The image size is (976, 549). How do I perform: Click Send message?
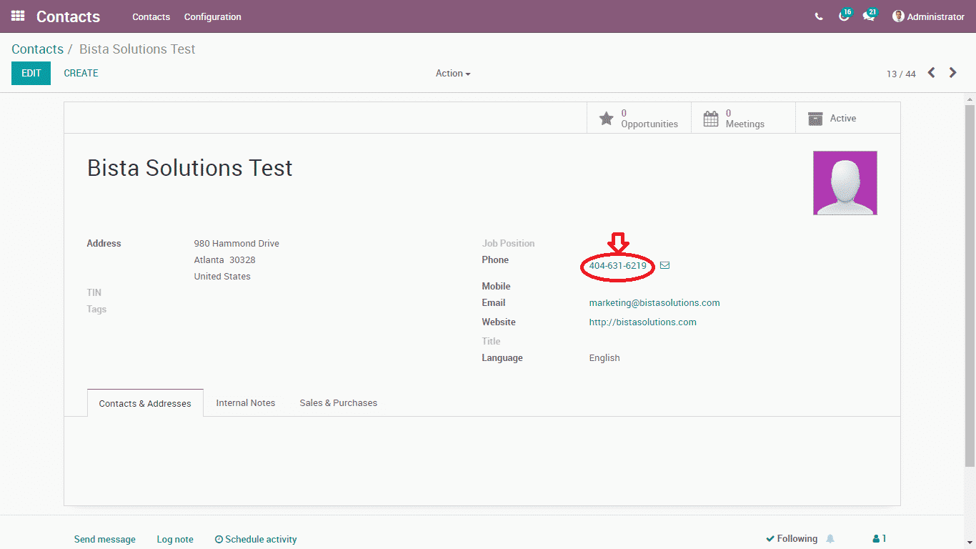(x=105, y=540)
